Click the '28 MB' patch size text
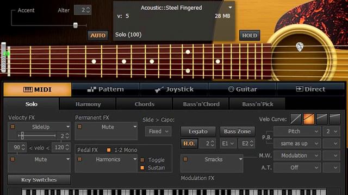The width and height of the screenshot is (348, 195). 222,16
